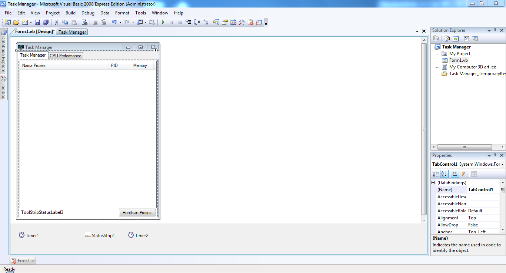Toggle auto-hide pin on Solution Explorer
The width and height of the screenshot is (506, 273).
pyautogui.click(x=495, y=30)
